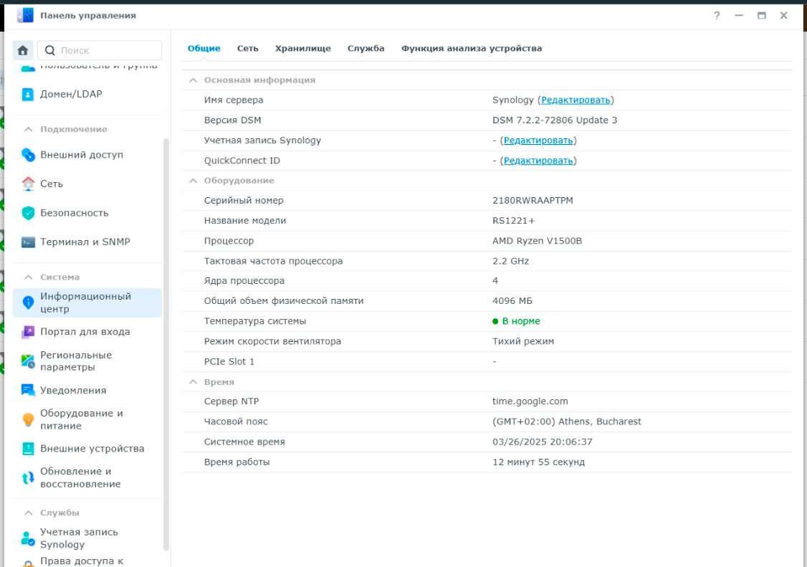807x567 pixels.
Task: Open Терминал и SNMP icon
Action: [x=28, y=242]
